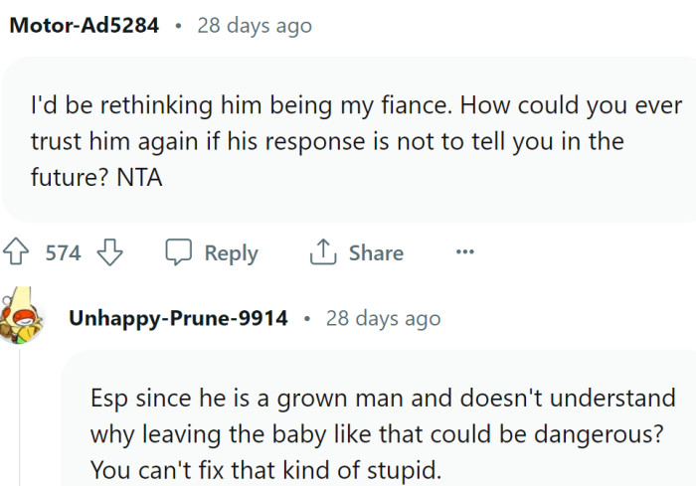Click the Reply speech bubble icon
Viewport: 696px width, 486px height.
179,252
